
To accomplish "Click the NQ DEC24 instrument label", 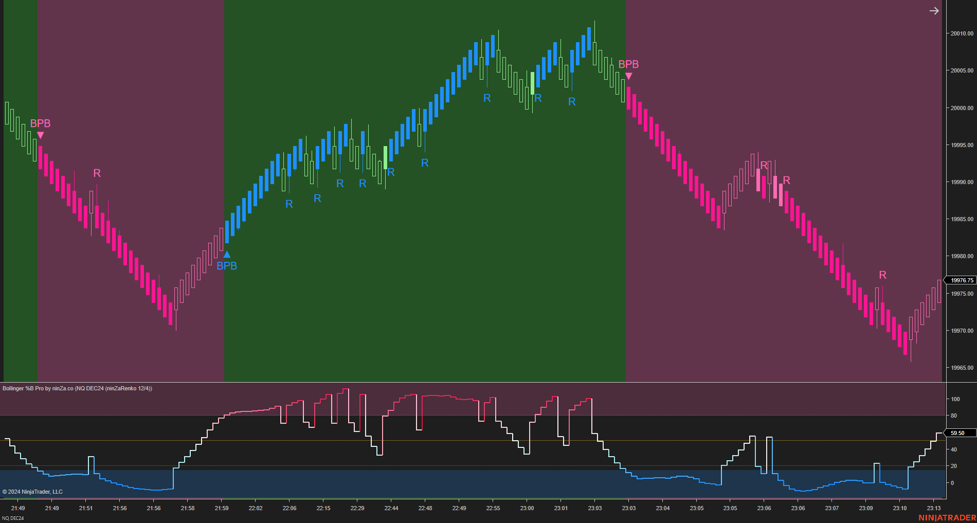I will tap(13, 518).
